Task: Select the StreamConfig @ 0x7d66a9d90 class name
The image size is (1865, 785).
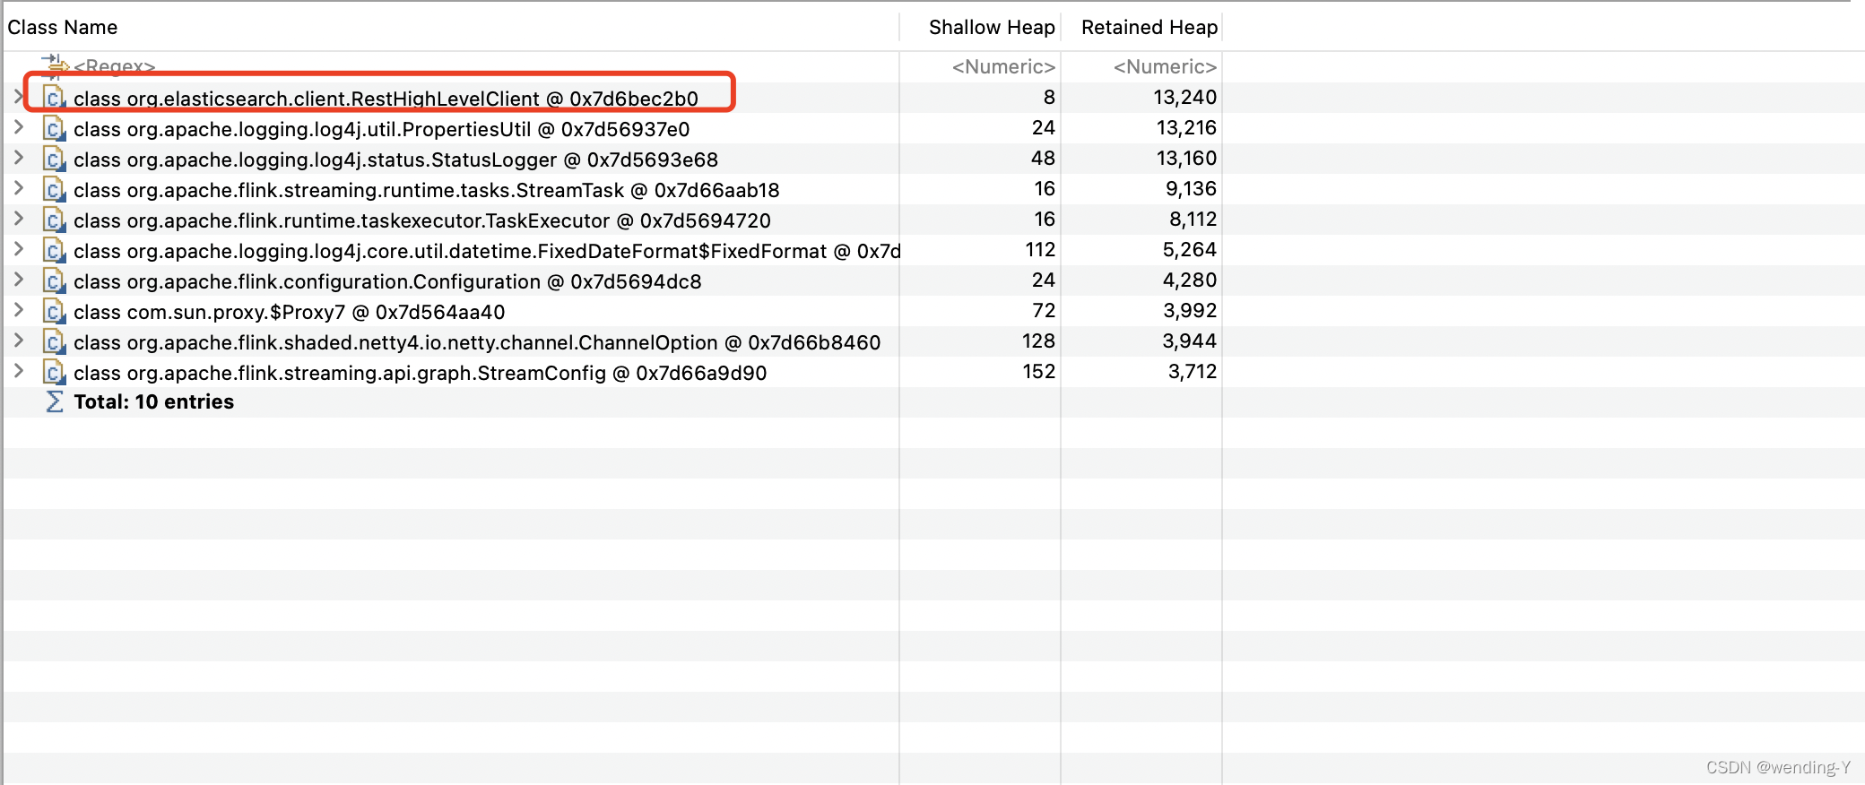Action: (421, 373)
